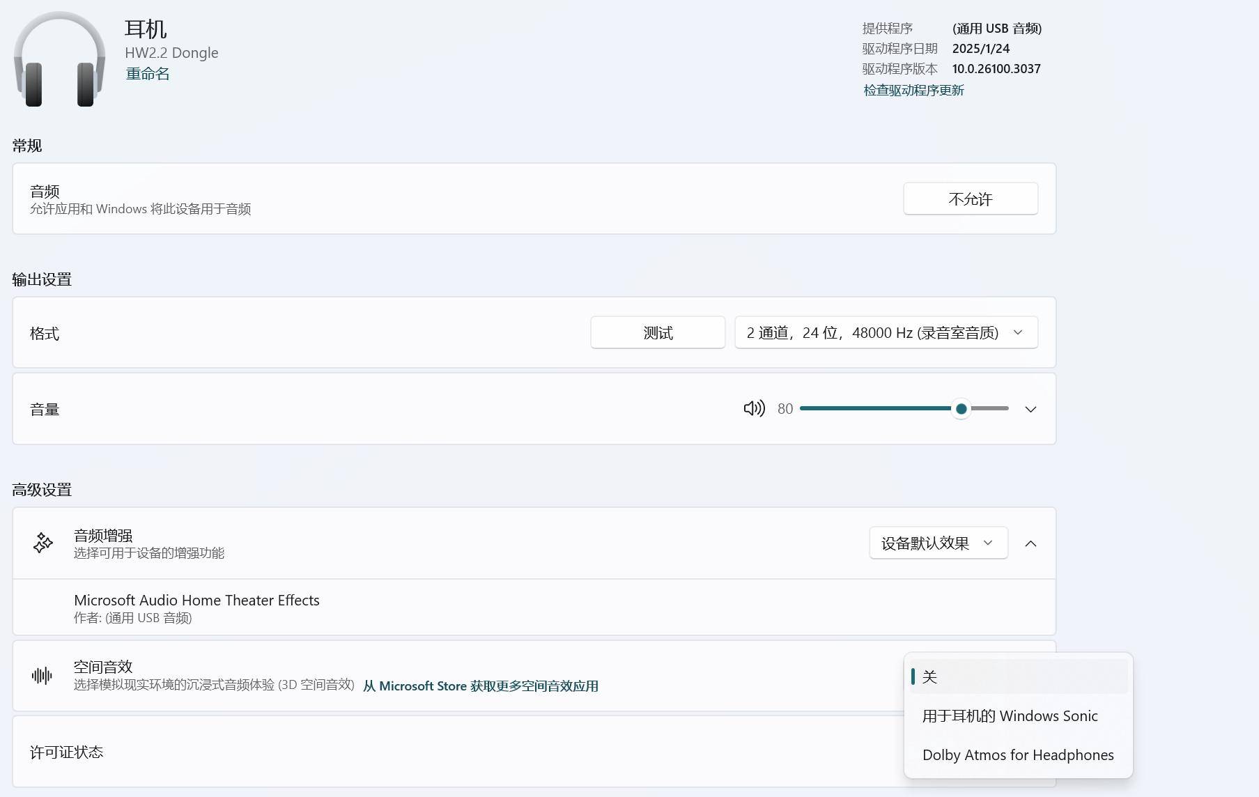Open 检查驱动程序更新 link
The height and width of the screenshot is (797, 1259).
[913, 90]
